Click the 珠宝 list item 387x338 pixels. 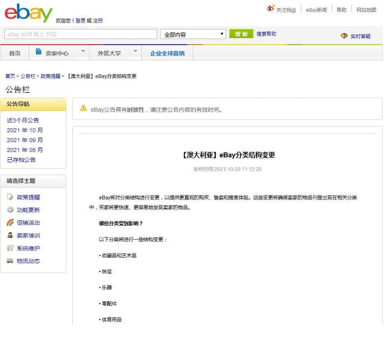click(107, 272)
